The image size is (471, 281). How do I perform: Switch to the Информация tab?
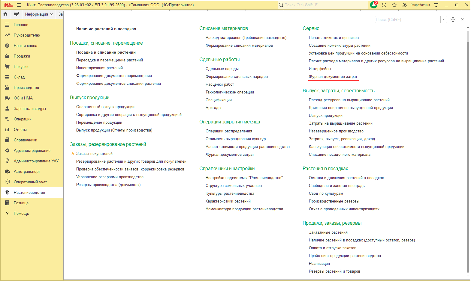click(x=36, y=14)
